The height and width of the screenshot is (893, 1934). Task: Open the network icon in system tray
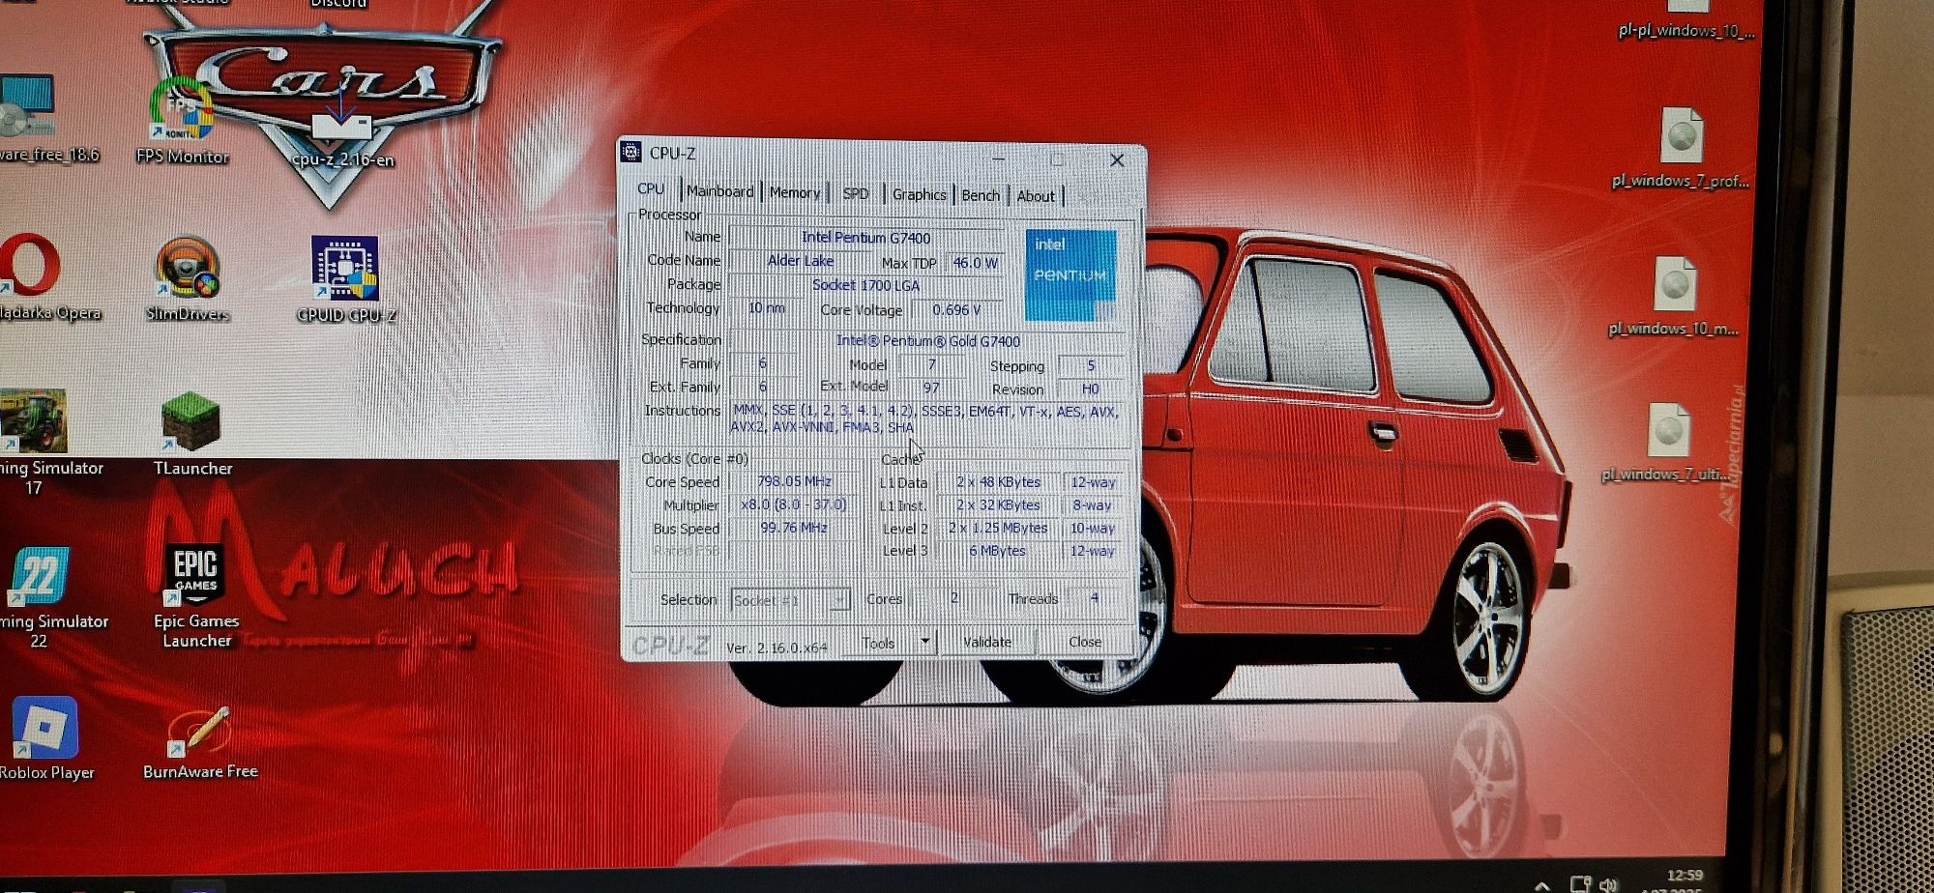[1581, 883]
